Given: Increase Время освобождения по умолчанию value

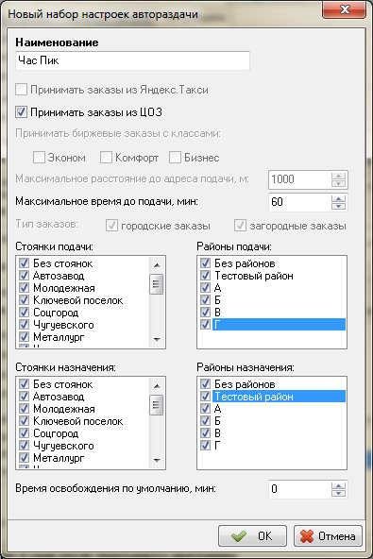Looking at the screenshot, I should pos(338,485).
